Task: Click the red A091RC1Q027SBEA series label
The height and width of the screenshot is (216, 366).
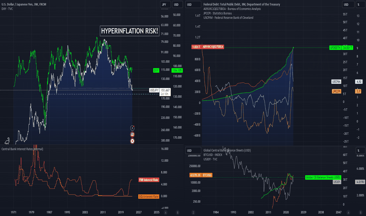Action: (x=213, y=47)
